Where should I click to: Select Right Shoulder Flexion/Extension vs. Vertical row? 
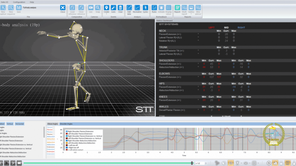16,145
